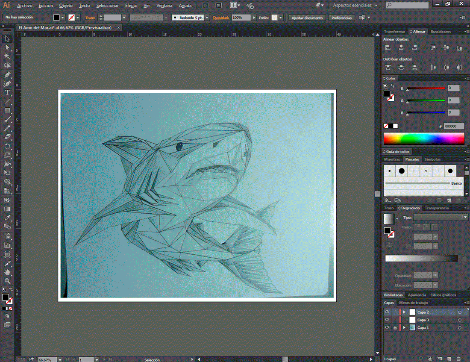
Task: Click the Preferencias button
Action: (x=341, y=18)
